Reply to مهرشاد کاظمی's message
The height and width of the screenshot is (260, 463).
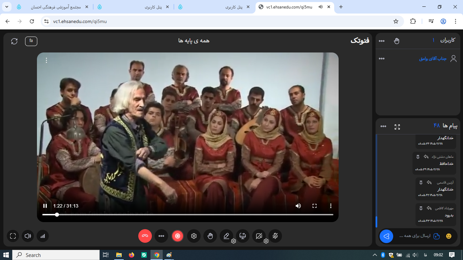pos(429,208)
